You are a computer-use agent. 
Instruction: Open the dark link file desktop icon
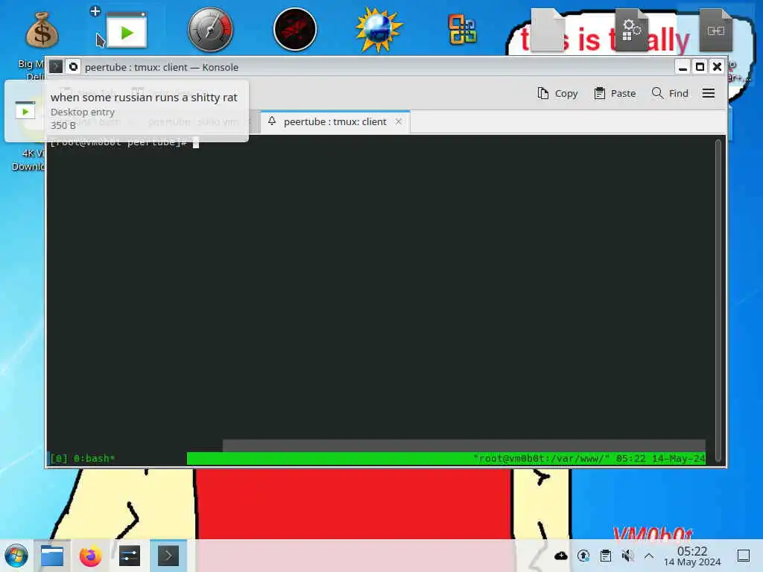(716, 30)
